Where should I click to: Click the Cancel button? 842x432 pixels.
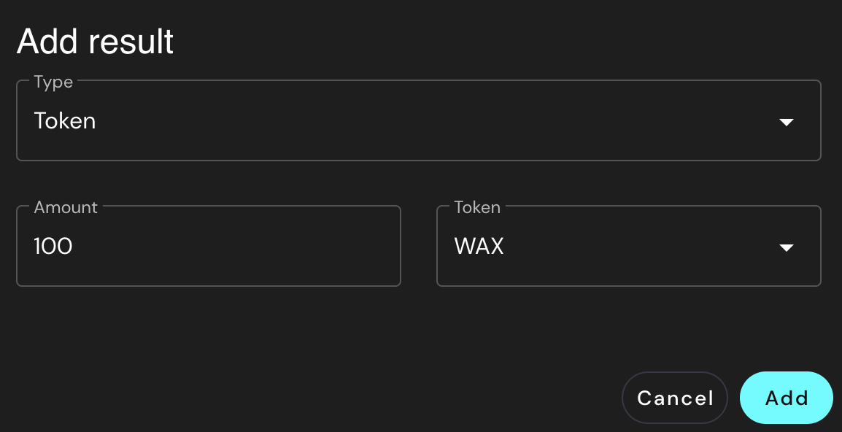coord(674,398)
